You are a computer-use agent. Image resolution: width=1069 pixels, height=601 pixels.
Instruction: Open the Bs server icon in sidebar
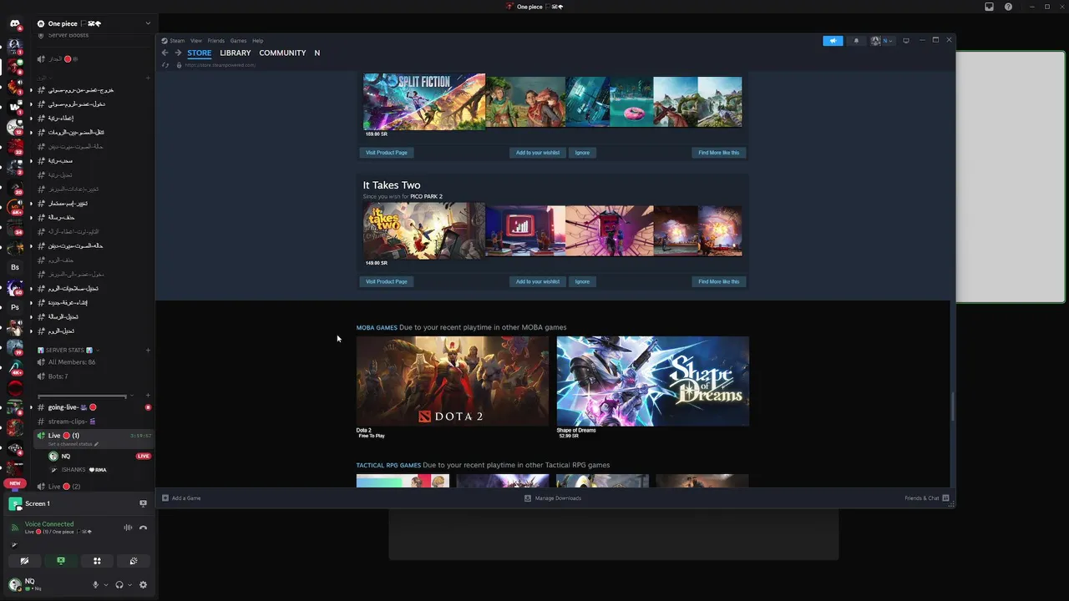(x=14, y=267)
